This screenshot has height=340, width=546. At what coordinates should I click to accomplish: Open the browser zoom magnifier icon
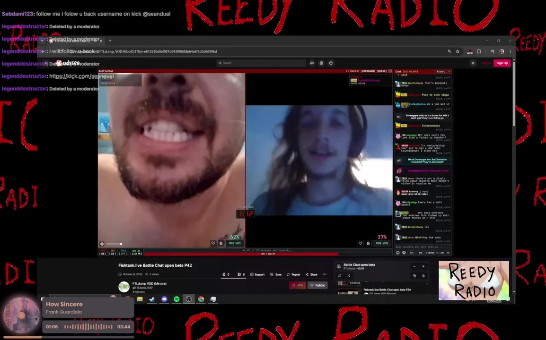[x=449, y=51]
